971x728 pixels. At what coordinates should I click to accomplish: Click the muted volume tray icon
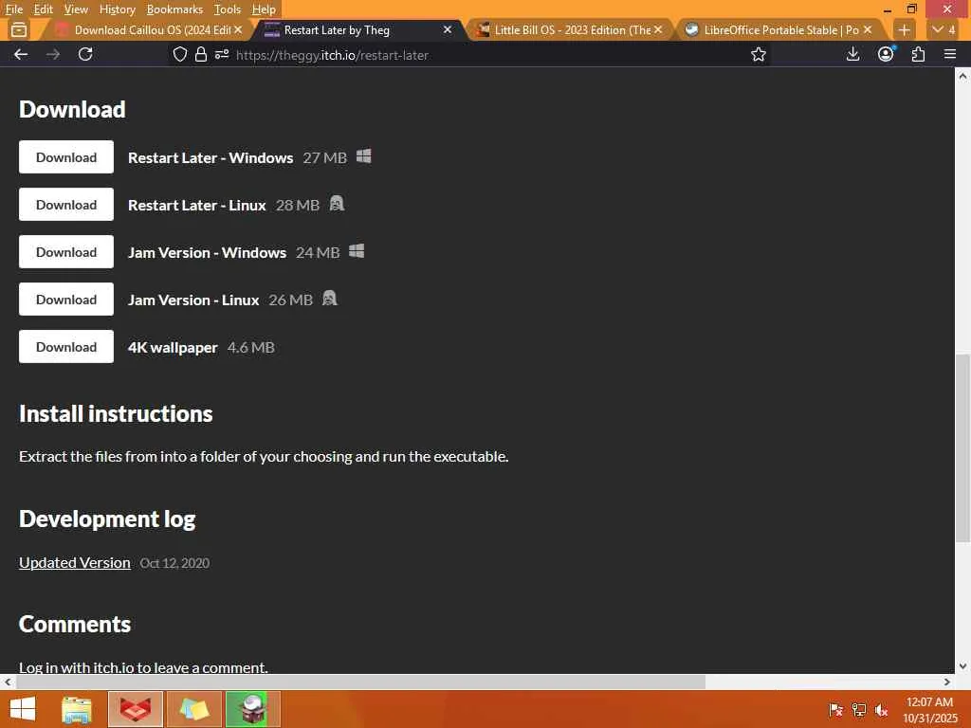tap(881, 710)
